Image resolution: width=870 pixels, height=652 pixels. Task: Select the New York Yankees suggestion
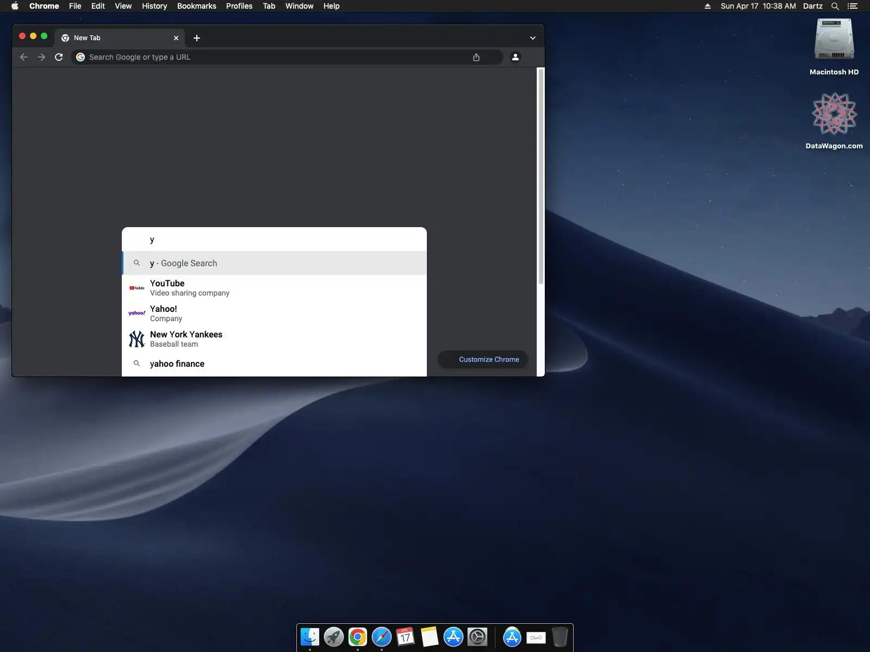tap(274, 339)
